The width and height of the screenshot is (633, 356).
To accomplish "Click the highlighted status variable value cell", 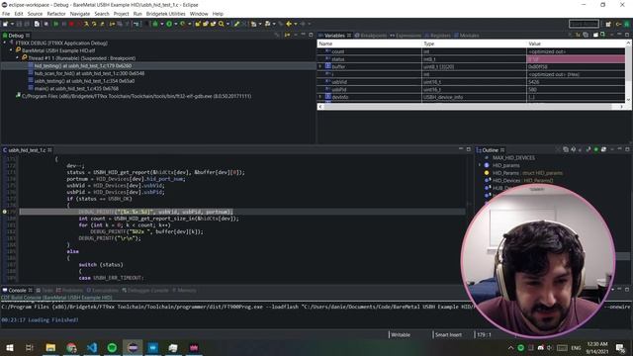I will (576, 59).
